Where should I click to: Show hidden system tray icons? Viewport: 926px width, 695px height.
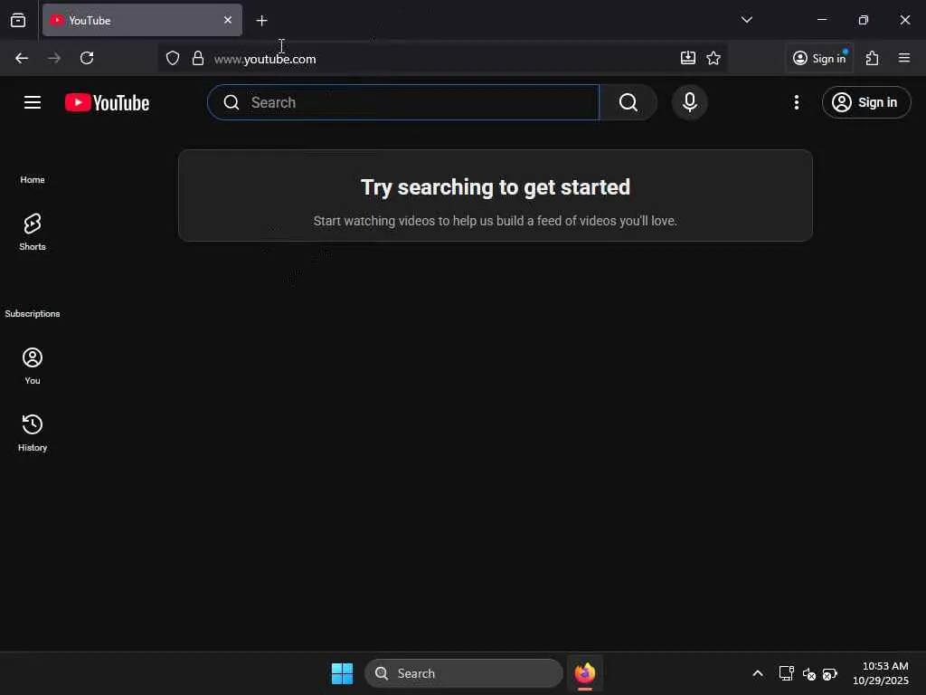(x=758, y=673)
